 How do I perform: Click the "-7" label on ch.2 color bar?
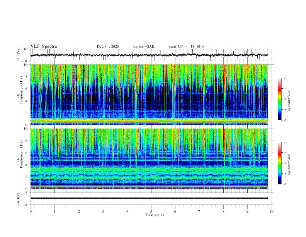[x=285, y=184]
